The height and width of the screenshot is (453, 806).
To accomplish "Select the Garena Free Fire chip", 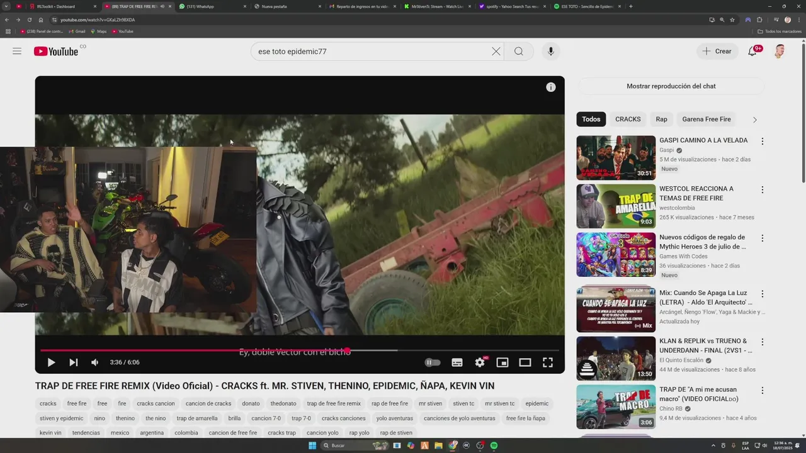I will point(707,119).
